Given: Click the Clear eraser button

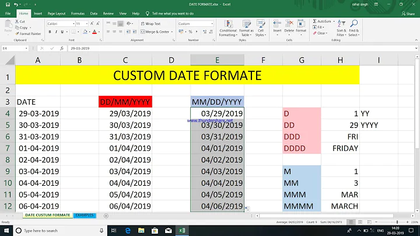Looking at the screenshot, I should point(320,33).
